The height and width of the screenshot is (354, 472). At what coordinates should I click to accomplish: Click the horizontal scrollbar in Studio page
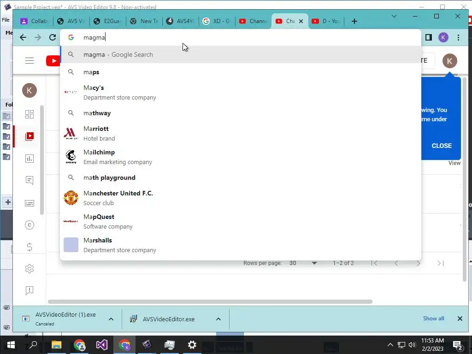[210, 301]
